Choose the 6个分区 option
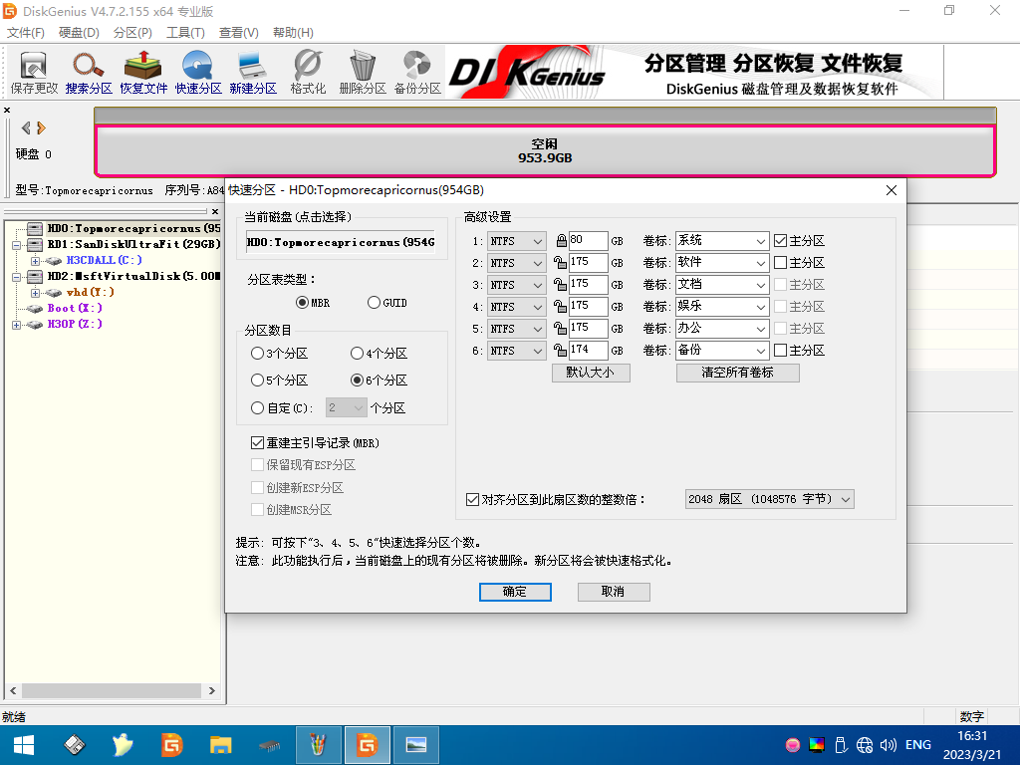Viewport: 1020px width, 765px height. 358,380
